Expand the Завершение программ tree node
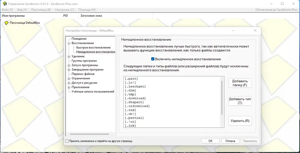 pyautogui.click(x=69, y=70)
